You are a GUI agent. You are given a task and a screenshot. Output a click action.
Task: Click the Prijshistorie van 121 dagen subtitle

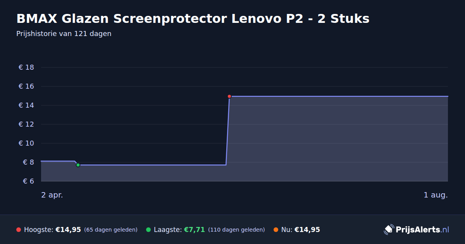tap(64, 34)
